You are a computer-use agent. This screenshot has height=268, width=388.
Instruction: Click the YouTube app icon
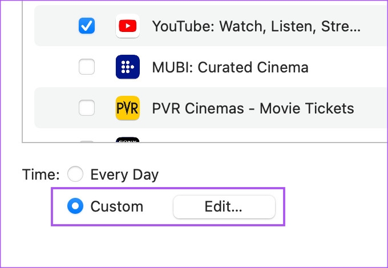tap(128, 26)
